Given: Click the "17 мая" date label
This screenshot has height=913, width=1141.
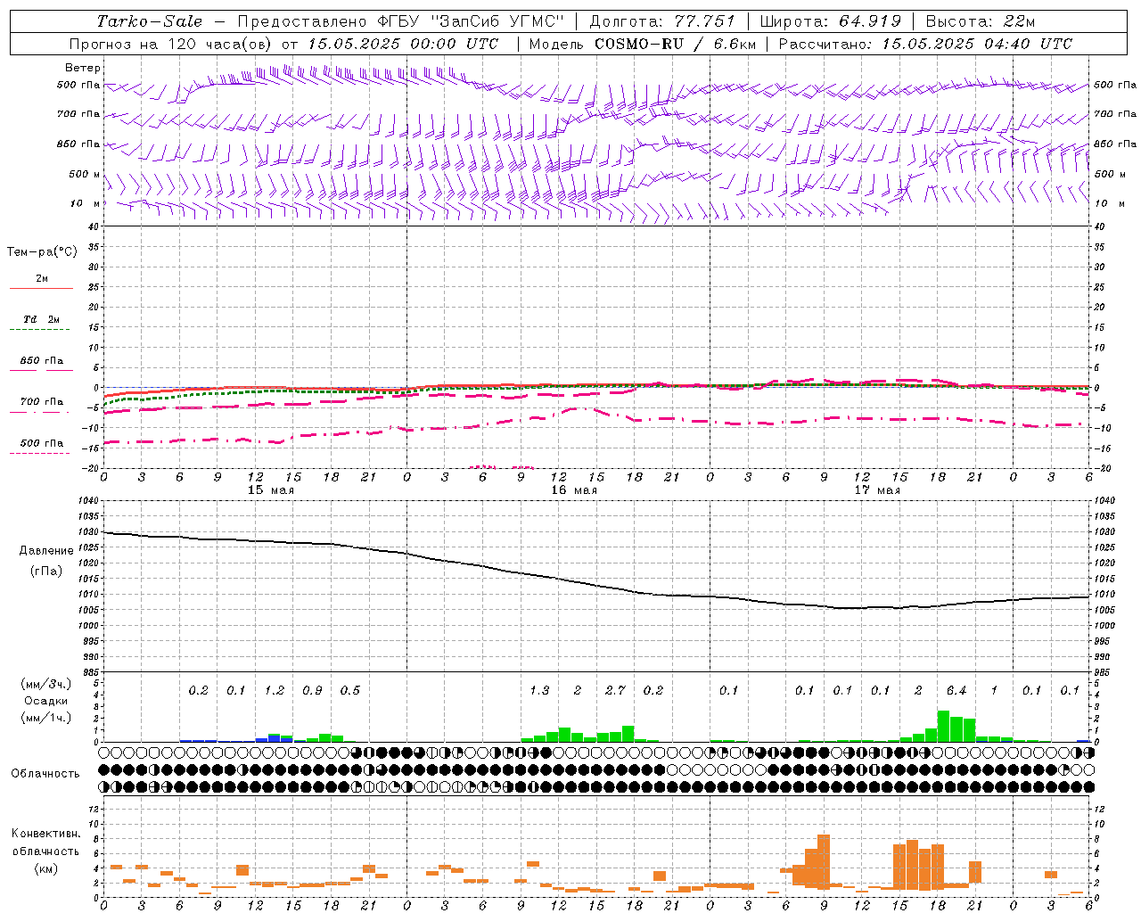Looking at the screenshot, I should click(x=877, y=490).
